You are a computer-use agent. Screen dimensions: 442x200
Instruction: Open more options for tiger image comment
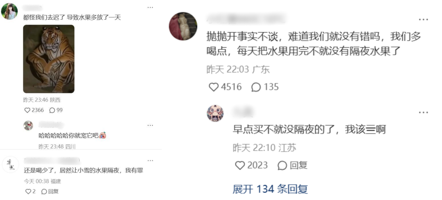pos(150,7)
